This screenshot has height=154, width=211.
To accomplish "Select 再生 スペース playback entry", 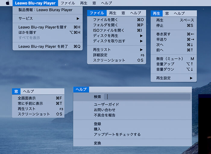I will tap(174, 20).
